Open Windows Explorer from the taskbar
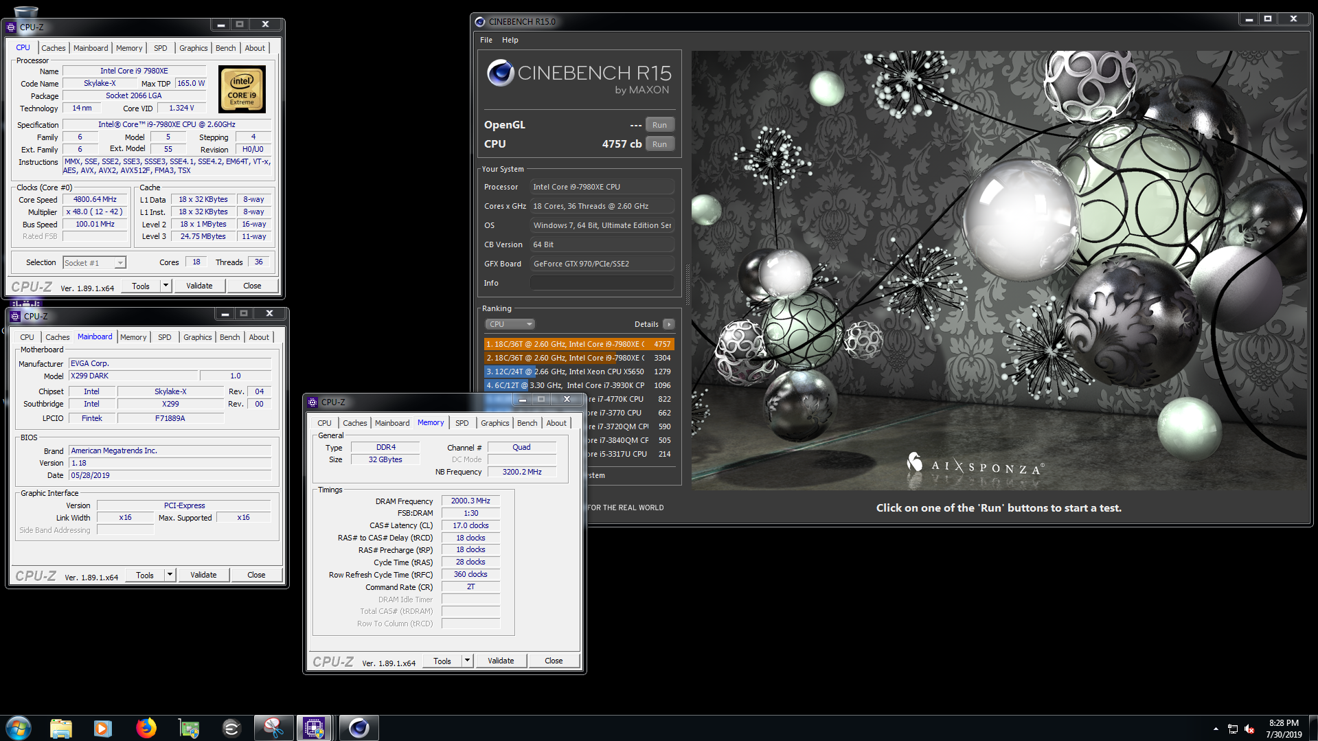This screenshot has height=741, width=1318. coord(60,727)
